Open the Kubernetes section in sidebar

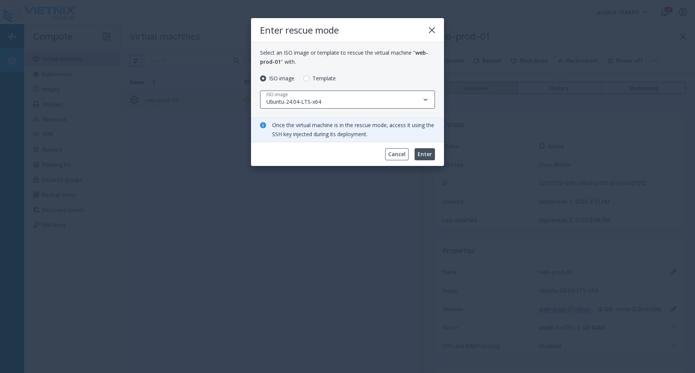[57, 74]
